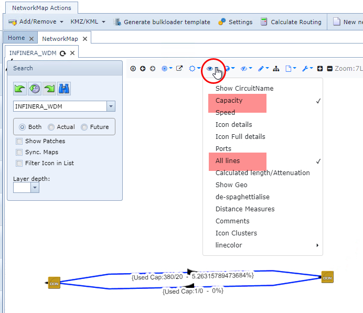Expand the INFINERA_WDM combo box dropdown
Image resolution: width=363 pixels, height=313 pixels.
tap(111, 106)
